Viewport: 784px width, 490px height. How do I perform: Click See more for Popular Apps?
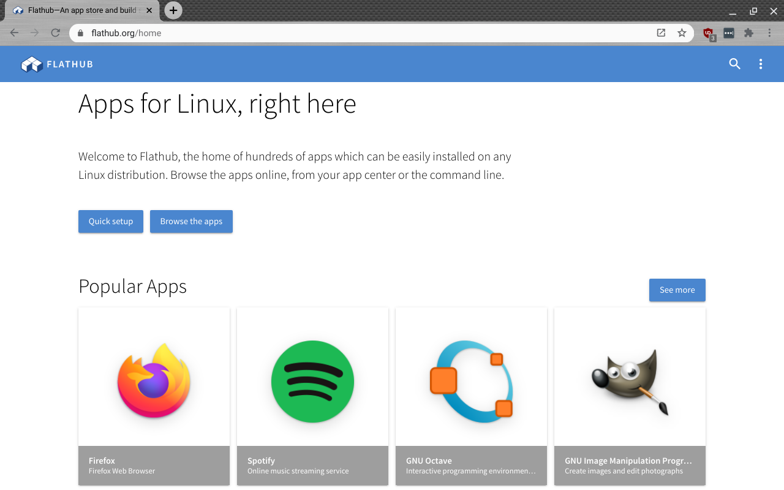click(677, 290)
